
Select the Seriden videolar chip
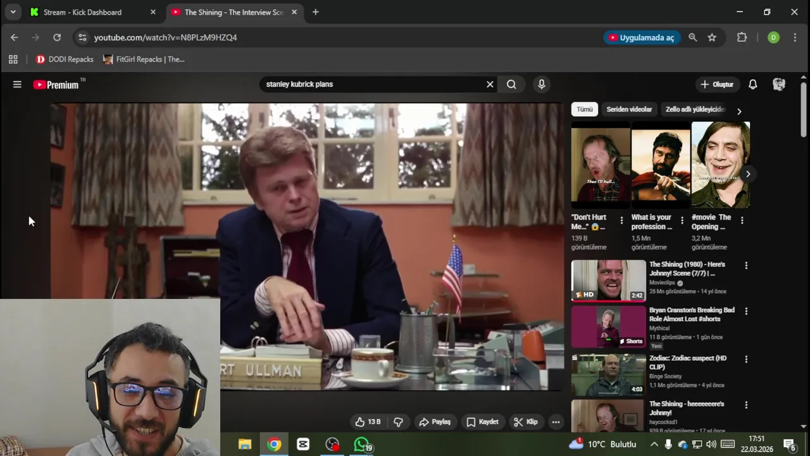coord(629,110)
